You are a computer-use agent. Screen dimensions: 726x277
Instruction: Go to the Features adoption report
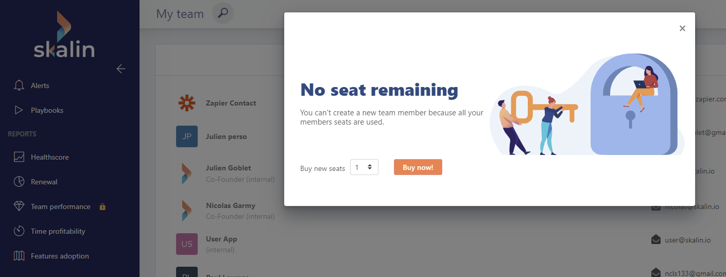coord(60,256)
